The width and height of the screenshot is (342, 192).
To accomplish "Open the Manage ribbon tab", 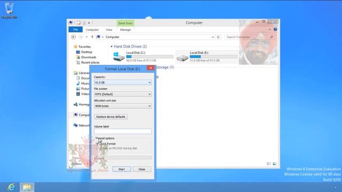I will click(x=126, y=30).
